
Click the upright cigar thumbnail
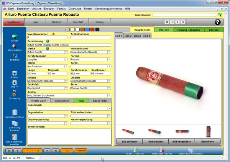(208, 131)
